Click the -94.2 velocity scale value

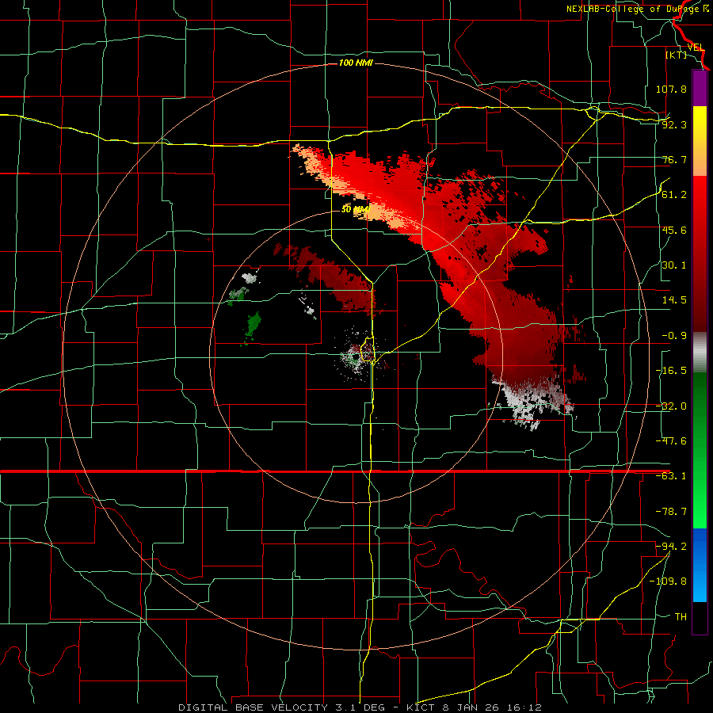click(671, 546)
